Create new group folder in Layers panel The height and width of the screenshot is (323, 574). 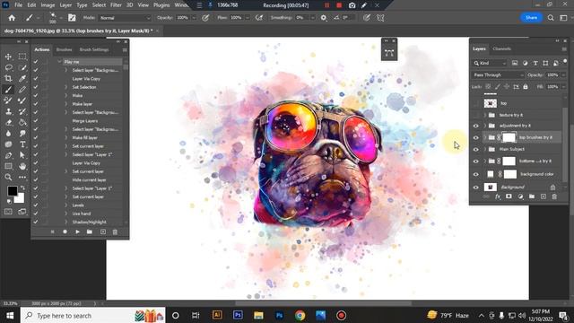[532, 196]
